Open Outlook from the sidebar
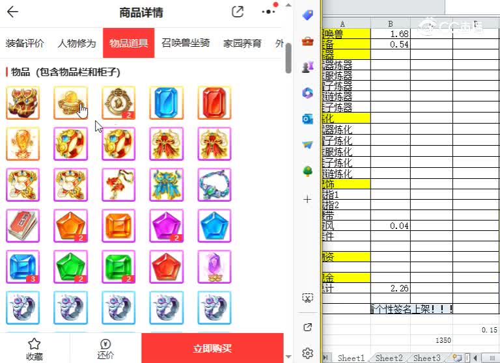The width and height of the screenshot is (500, 363). [308, 119]
